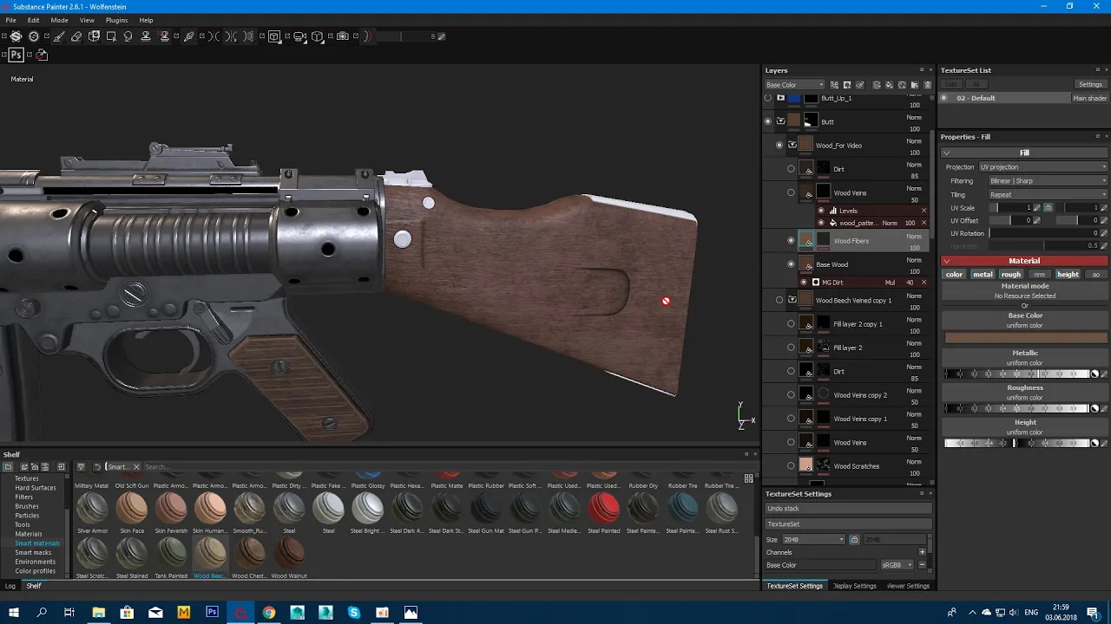The height and width of the screenshot is (624, 1111).
Task: Toggle visibility of the Butt folder layer
Action: click(767, 122)
